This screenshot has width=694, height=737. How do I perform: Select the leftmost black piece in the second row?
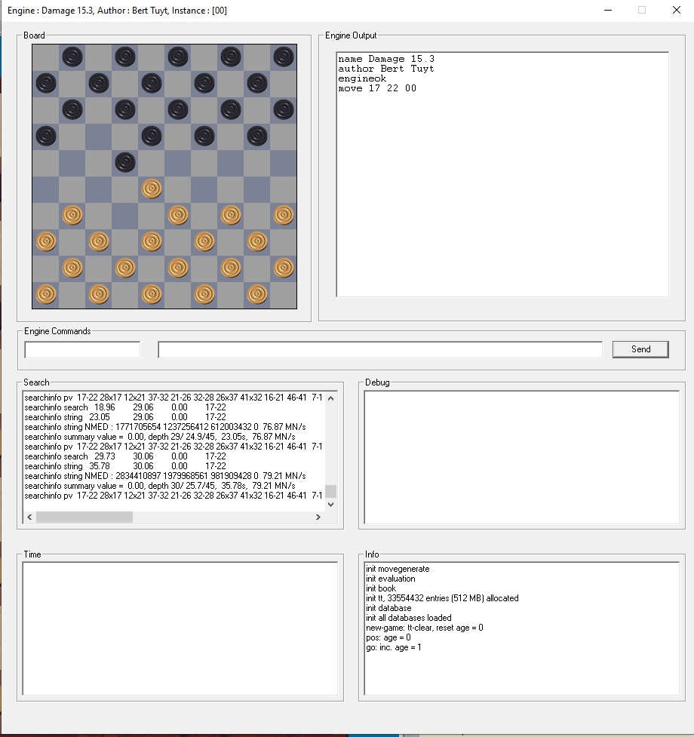click(x=46, y=83)
